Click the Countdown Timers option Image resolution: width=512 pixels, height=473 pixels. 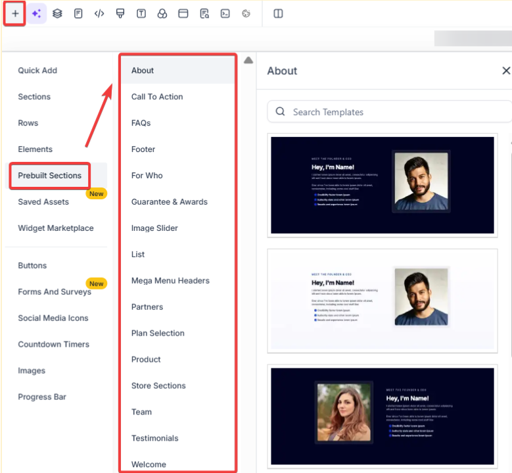click(x=53, y=344)
